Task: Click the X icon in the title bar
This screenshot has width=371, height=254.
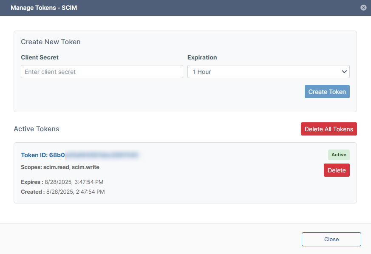Action: coord(363,8)
